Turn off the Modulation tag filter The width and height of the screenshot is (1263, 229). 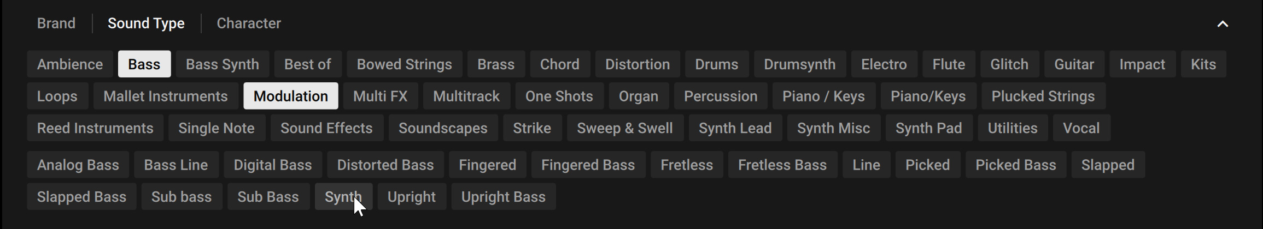click(290, 97)
